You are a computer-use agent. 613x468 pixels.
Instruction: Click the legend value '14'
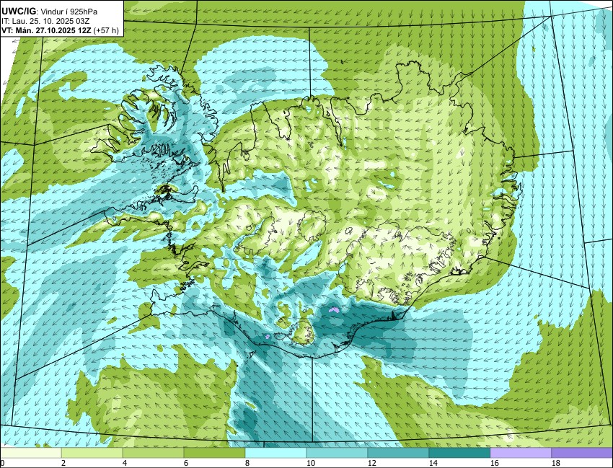[x=433, y=463]
